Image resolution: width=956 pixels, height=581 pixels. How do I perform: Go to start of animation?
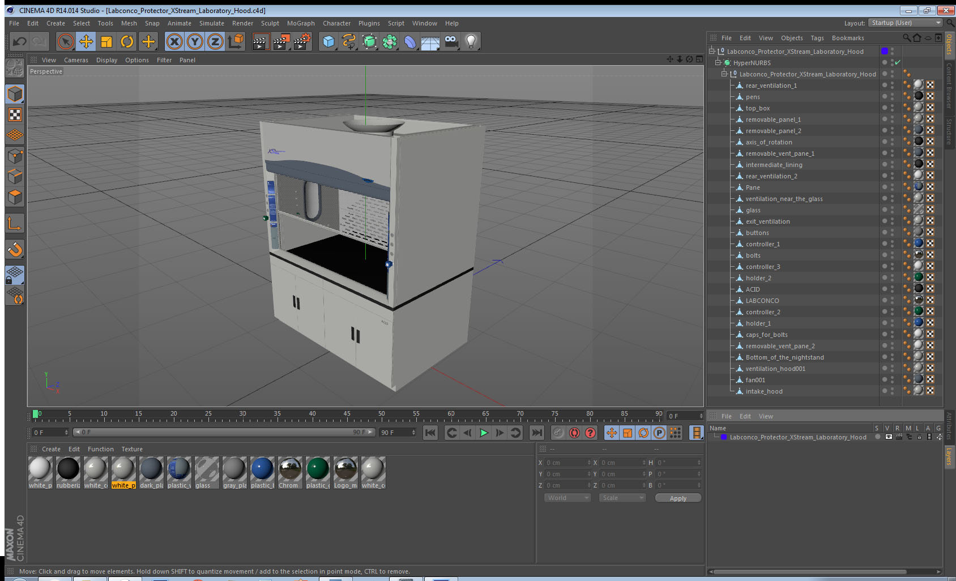430,433
